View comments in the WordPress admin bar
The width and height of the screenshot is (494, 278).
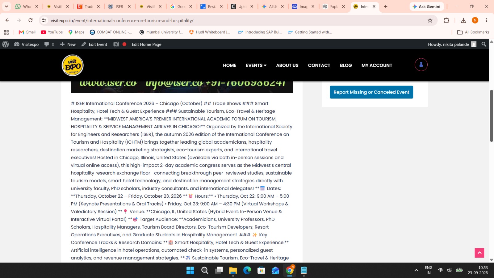(49, 44)
